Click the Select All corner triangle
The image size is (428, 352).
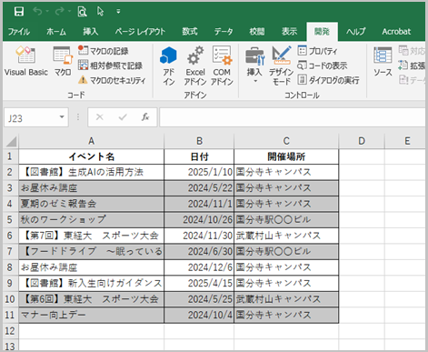click(11, 141)
